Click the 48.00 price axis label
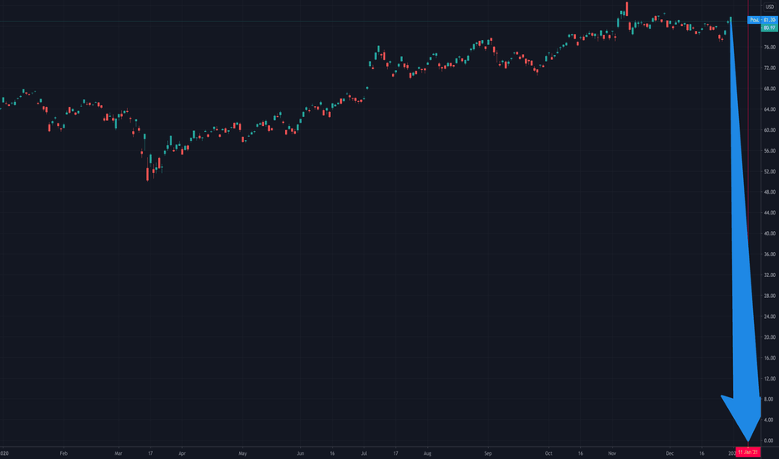The image size is (779, 459). tap(770, 192)
